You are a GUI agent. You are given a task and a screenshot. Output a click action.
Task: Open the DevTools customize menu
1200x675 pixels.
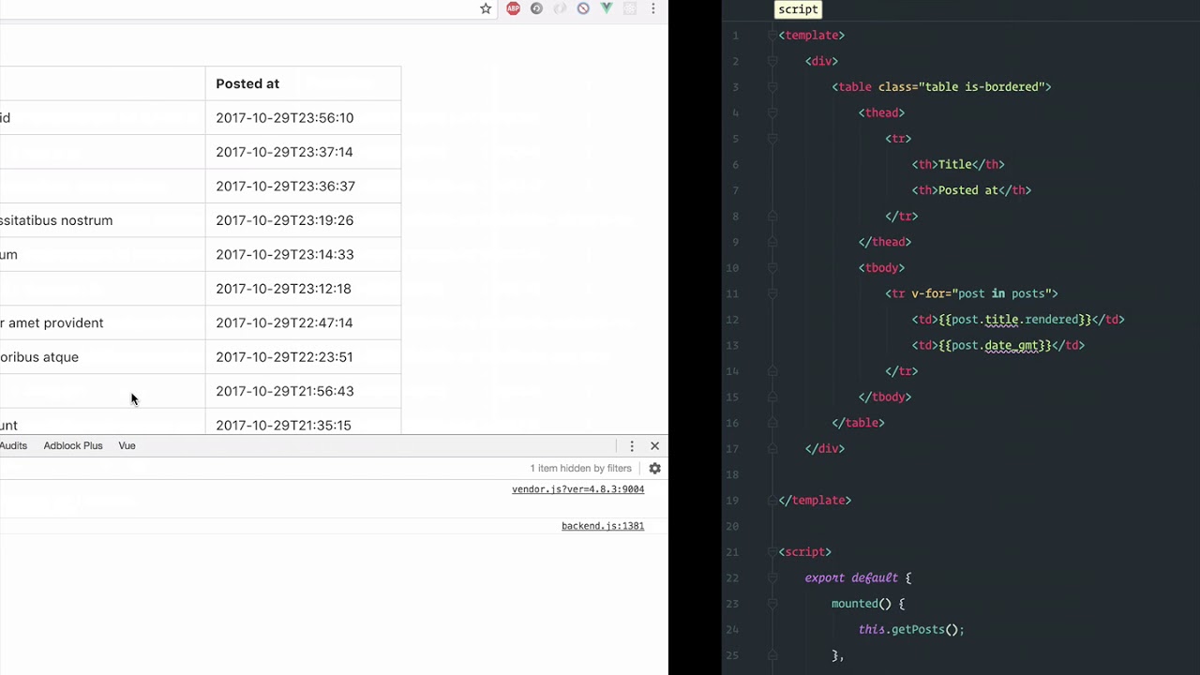[632, 446]
